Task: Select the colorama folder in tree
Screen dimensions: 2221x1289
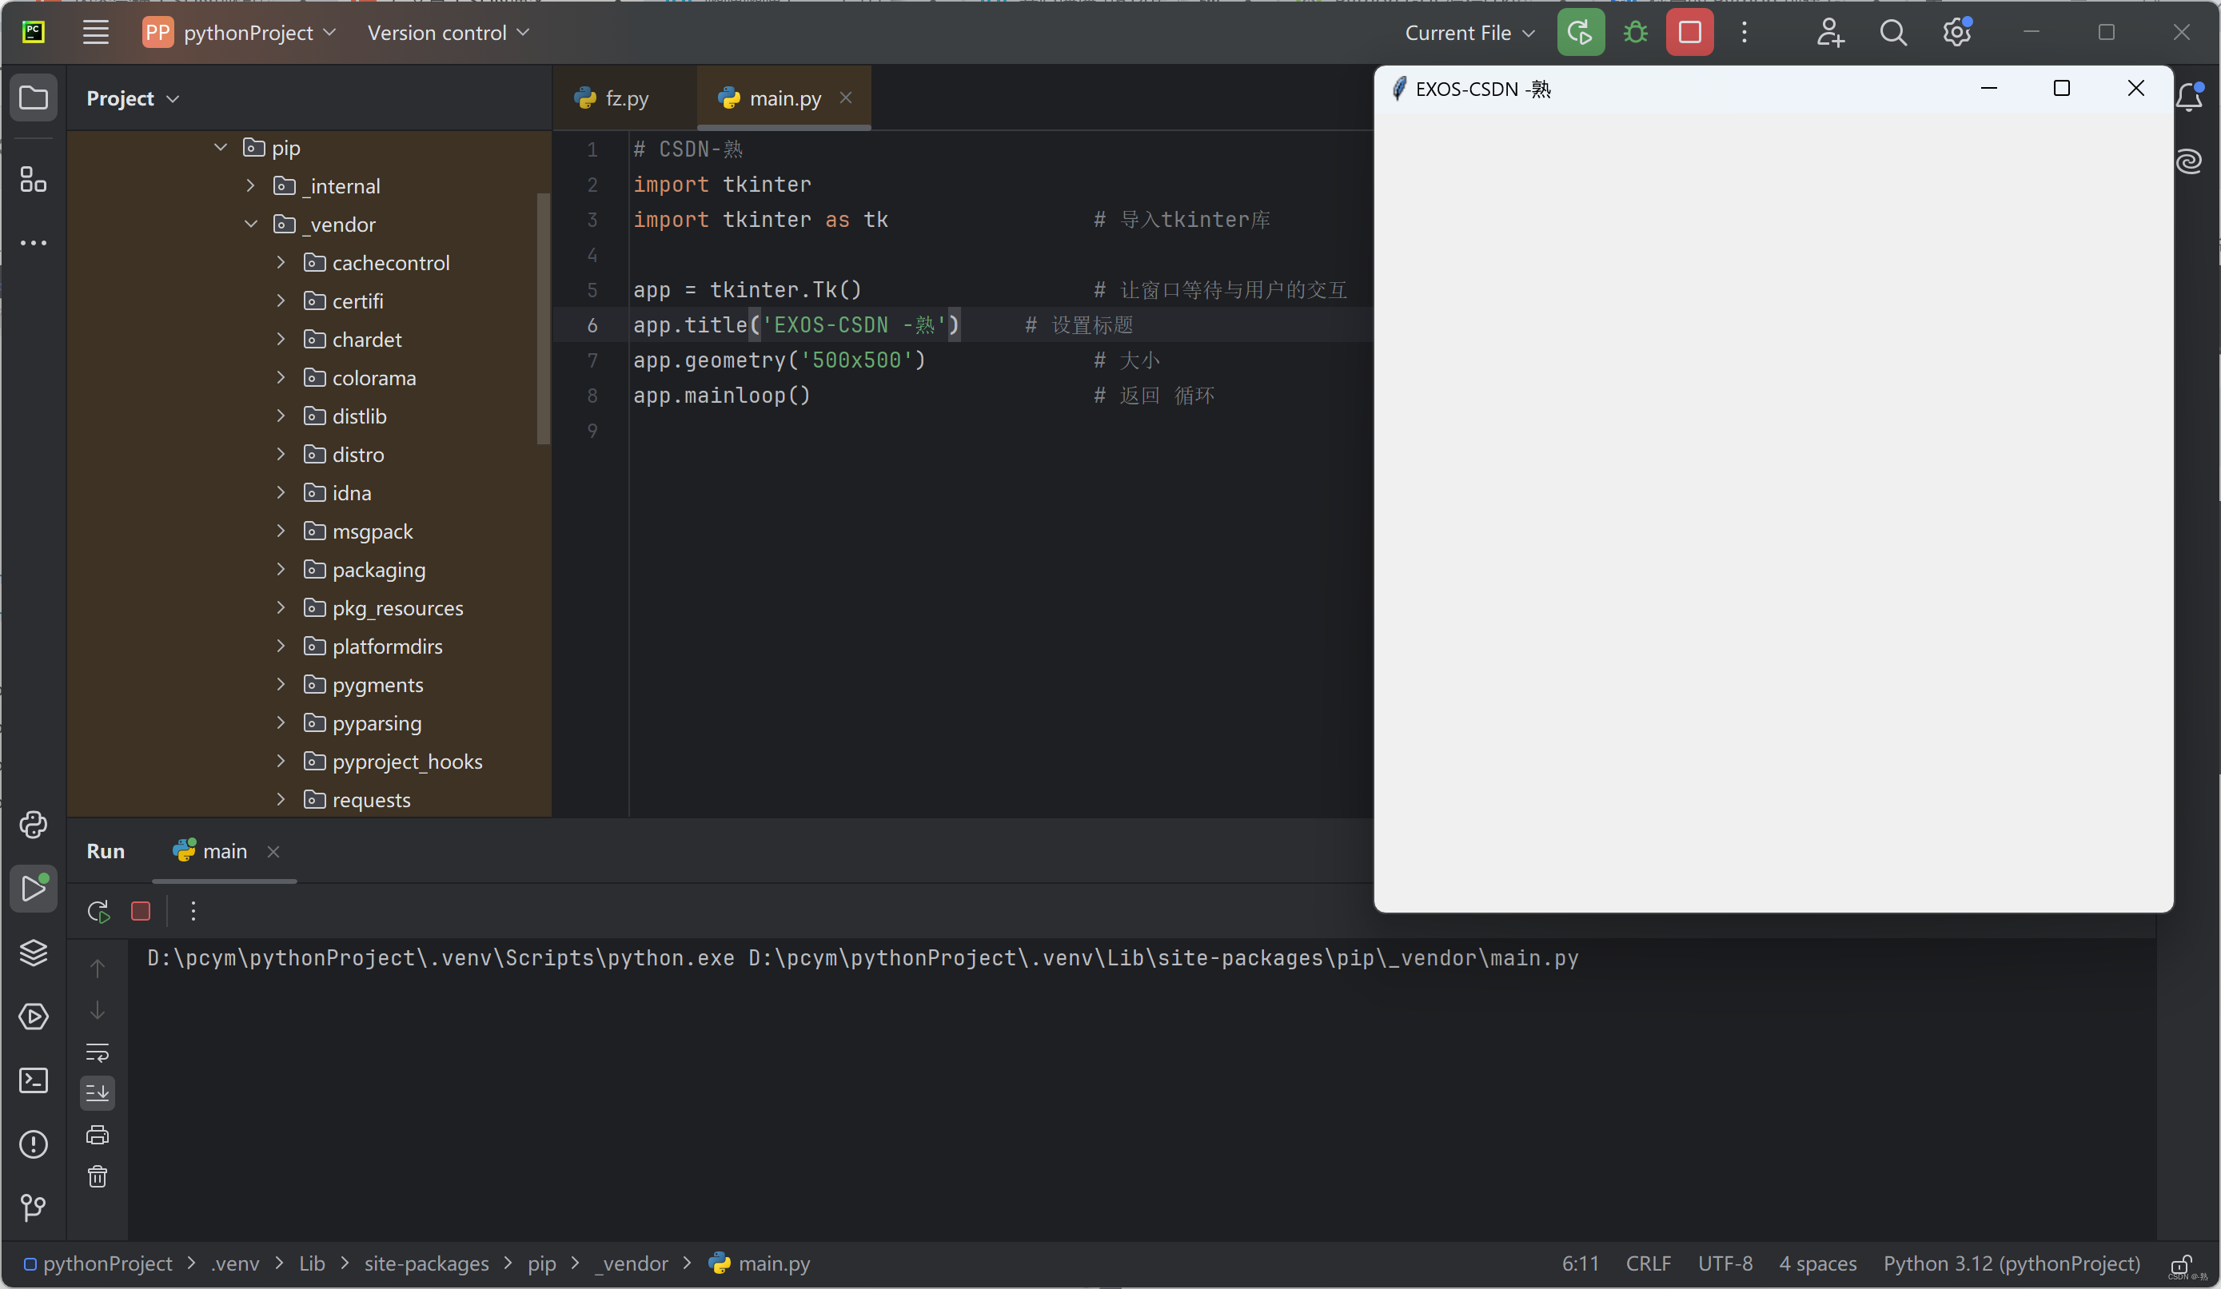Action: 373,377
